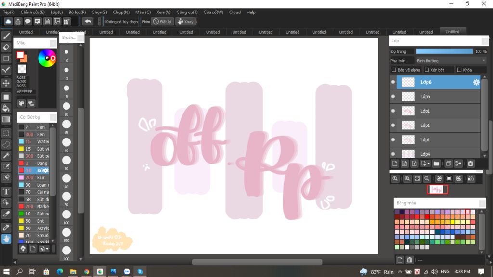Zoom in on the navigator panel
The image size is (493, 277).
(407, 179)
